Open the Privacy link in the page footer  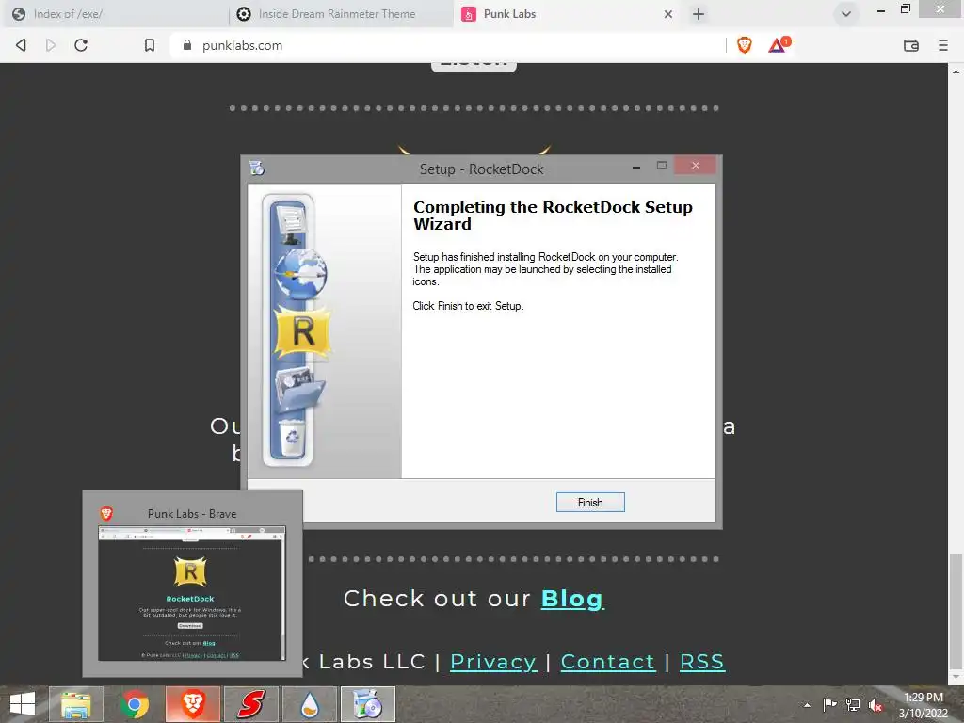493,662
